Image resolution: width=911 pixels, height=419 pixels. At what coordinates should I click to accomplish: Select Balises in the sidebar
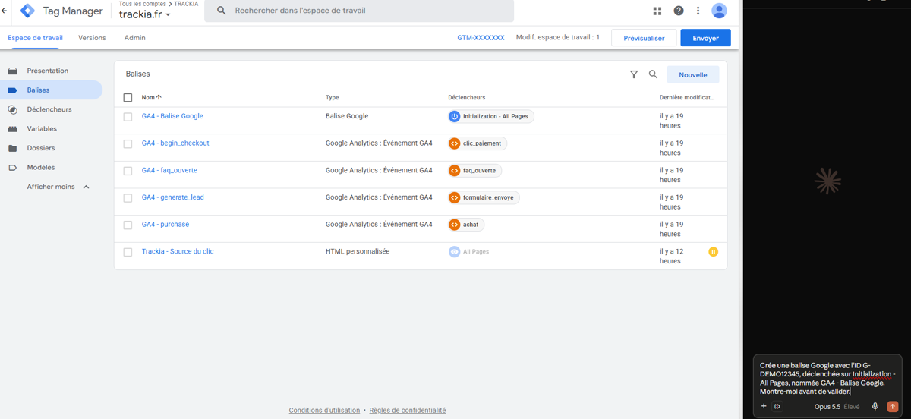click(51, 90)
